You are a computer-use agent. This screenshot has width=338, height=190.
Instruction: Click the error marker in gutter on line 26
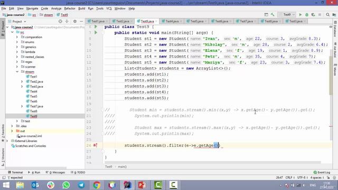(95, 146)
